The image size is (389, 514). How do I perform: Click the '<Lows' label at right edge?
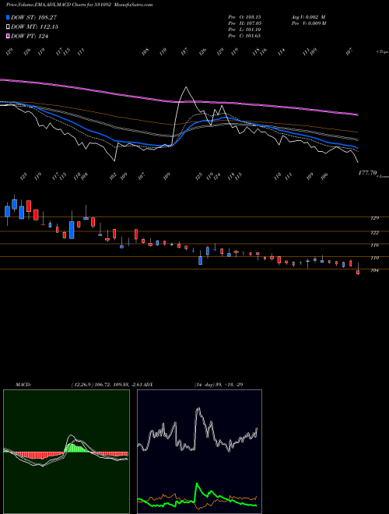[383, 176]
